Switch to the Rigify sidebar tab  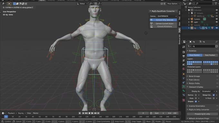[x=179, y=30]
